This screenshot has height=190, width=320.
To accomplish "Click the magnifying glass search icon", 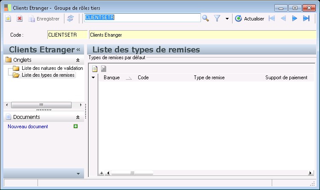I will pos(206,19).
